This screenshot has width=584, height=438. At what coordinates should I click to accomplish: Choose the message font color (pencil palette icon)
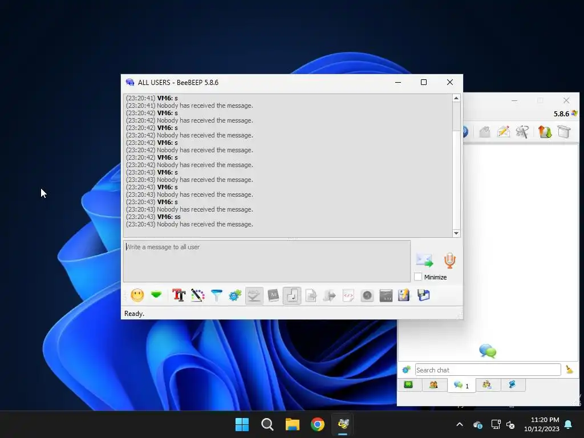pos(198,295)
